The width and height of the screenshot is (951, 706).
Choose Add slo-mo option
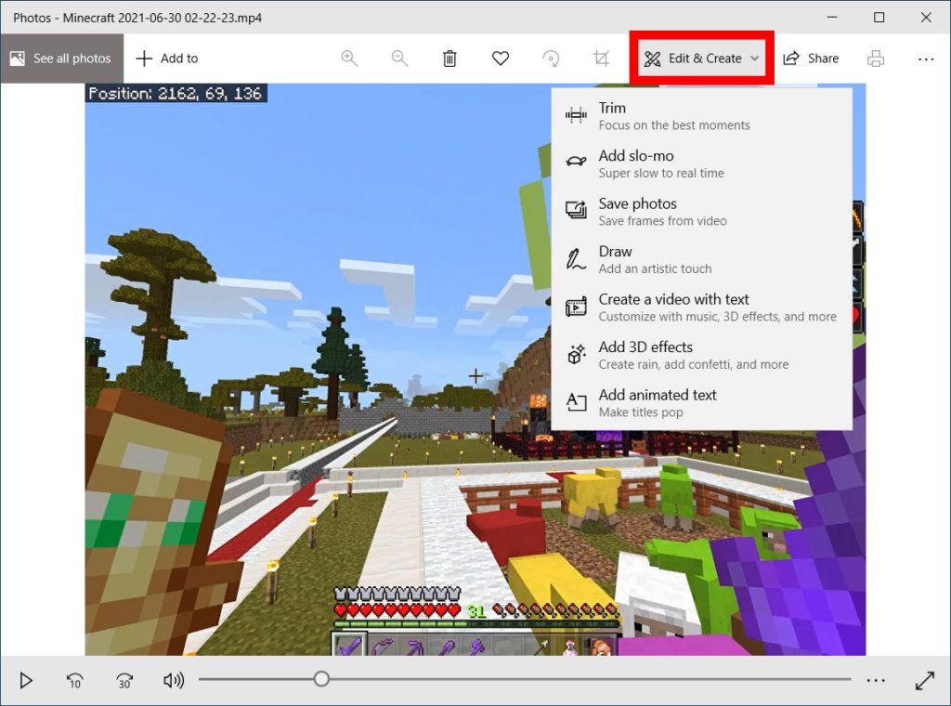701,163
